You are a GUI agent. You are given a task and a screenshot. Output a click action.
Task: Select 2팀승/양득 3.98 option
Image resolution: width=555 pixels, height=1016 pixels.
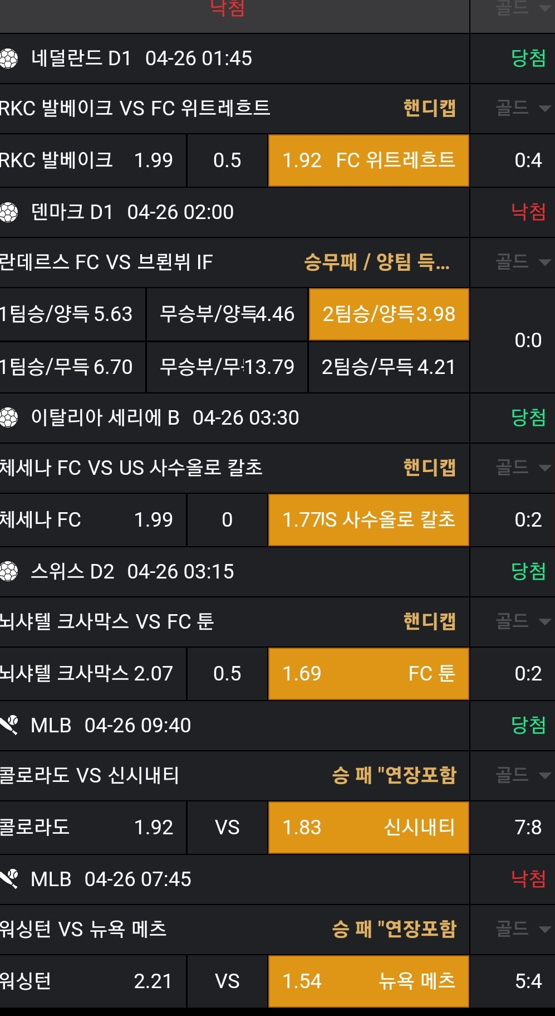click(x=389, y=314)
